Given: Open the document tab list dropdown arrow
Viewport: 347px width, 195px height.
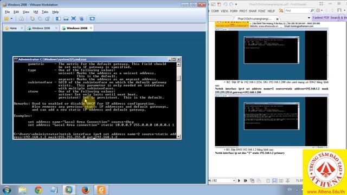Looking at the screenshot, I should (x=309, y=18).
